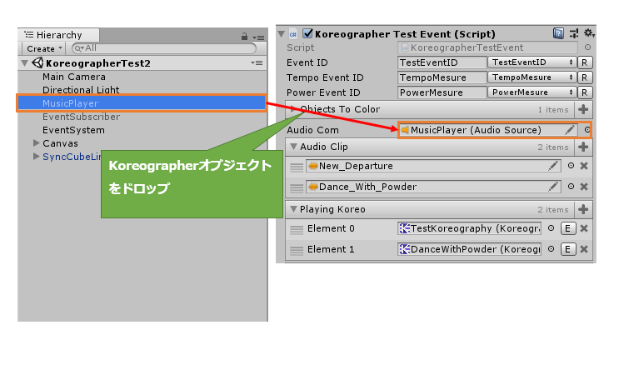Select Directional Light in Hierarchy
Viewport: 634px width, 365px height.
[81, 90]
